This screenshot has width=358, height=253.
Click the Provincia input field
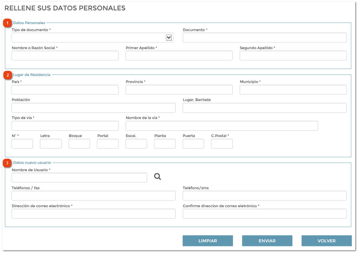coord(179,89)
